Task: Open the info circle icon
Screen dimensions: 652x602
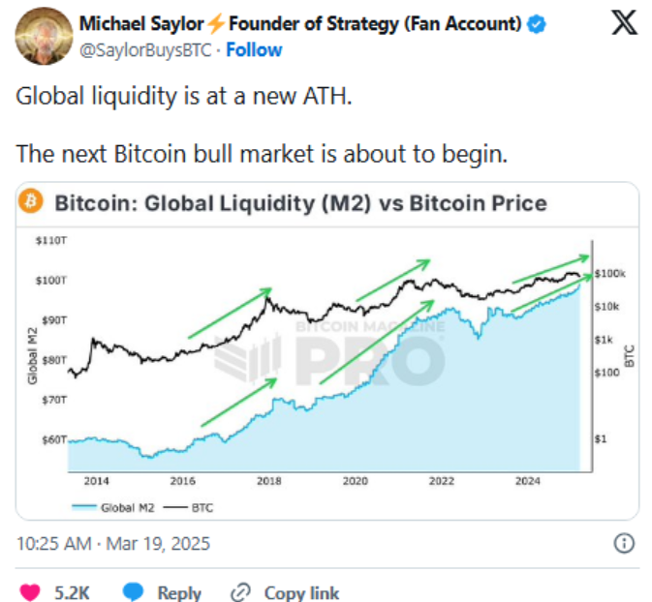Action: (624, 543)
